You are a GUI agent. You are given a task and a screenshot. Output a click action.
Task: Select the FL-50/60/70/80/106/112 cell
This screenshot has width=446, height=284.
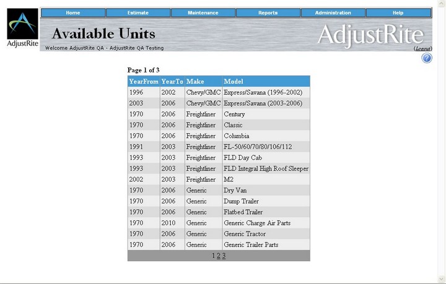pyautogui.click(x=266, y=147)
